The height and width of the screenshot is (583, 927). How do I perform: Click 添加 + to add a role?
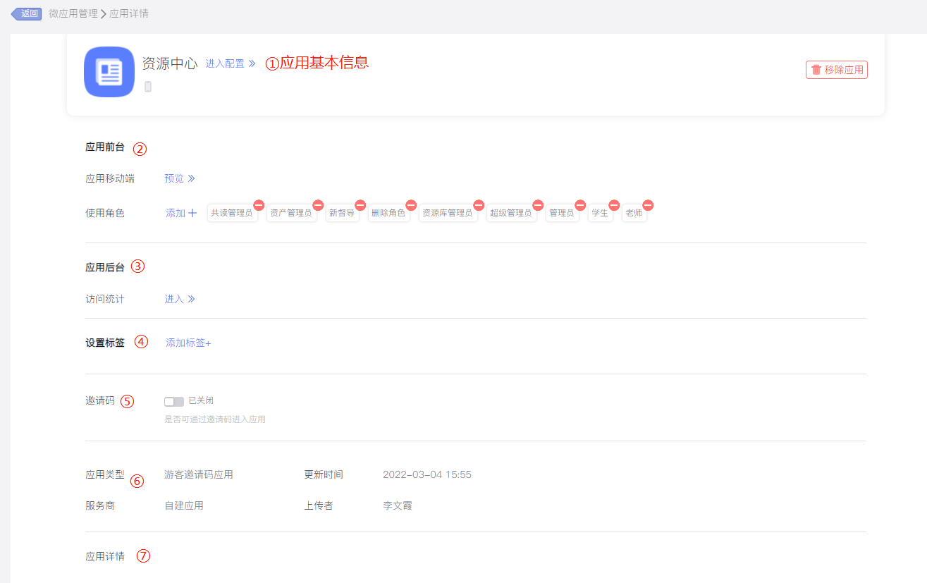tap(181, 213)
